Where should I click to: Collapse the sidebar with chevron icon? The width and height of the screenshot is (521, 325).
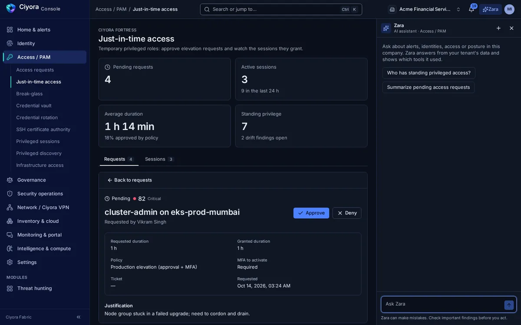pyautogui.click(x=79, y=317)
